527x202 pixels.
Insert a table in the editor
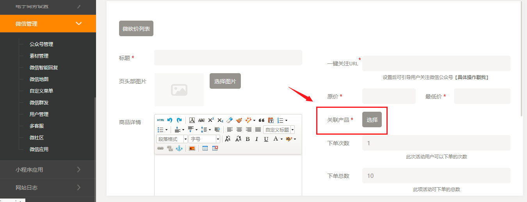[x=205, y=148]
